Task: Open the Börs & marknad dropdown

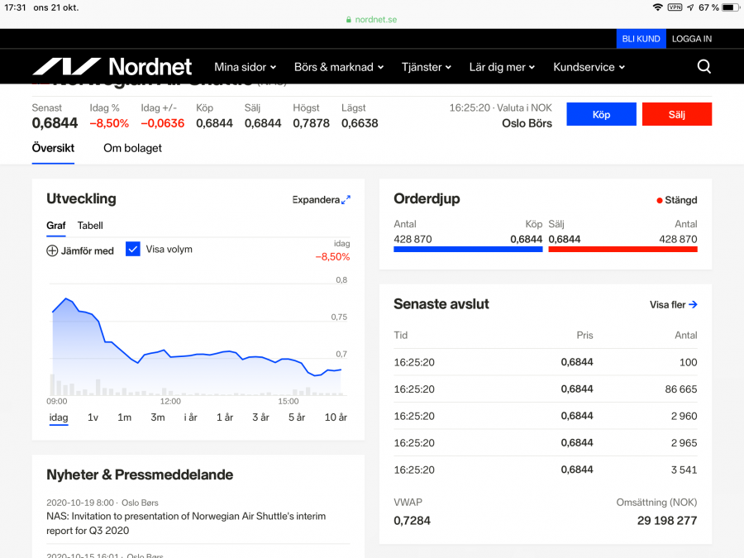Action: [339, 67]
